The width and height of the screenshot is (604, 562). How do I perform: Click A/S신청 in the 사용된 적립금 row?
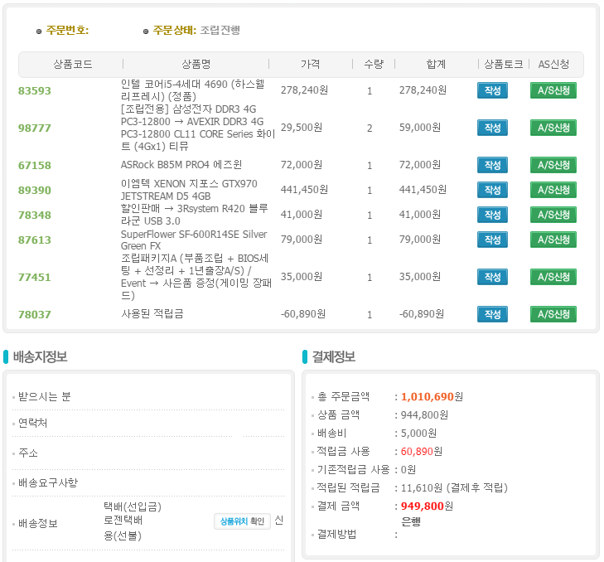click(x=553, y=314)
